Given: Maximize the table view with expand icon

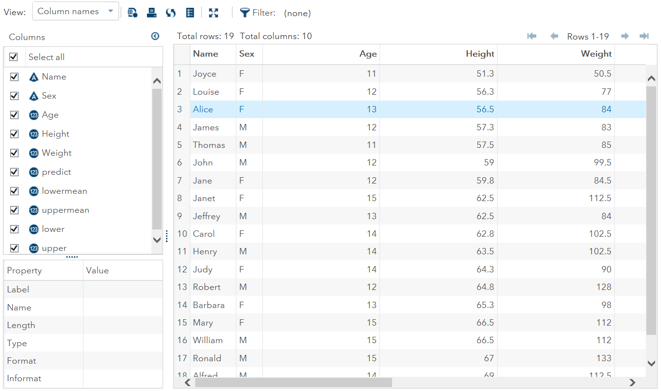Looking at the screenshot, I should pyautogui.click(x=213, y=13).
